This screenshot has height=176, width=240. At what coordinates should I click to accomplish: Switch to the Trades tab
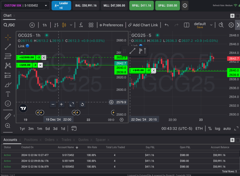coord(66,140)
